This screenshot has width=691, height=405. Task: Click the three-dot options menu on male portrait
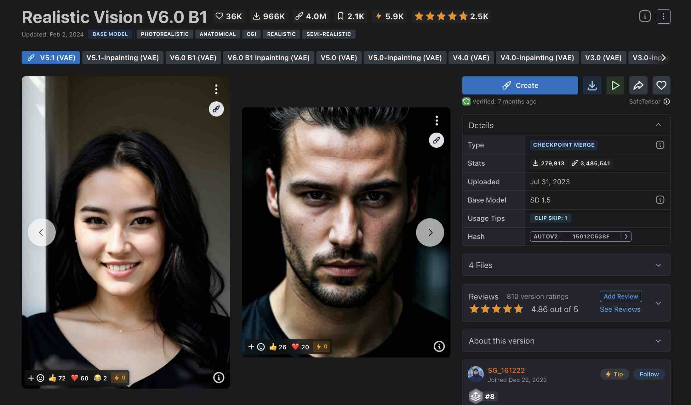437,120
